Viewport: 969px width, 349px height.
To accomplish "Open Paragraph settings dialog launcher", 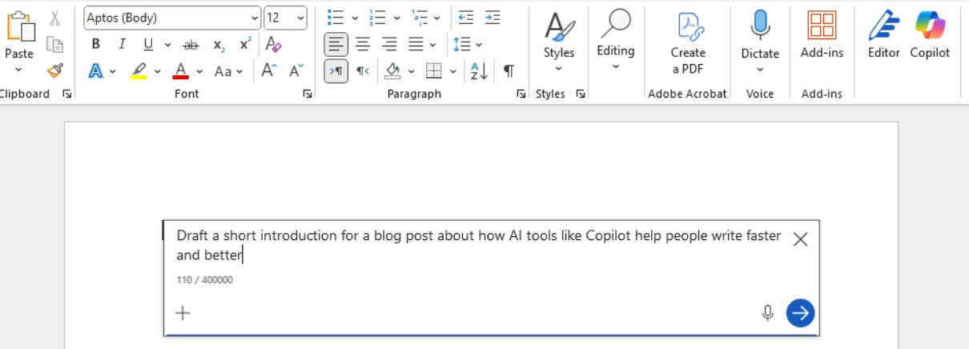I will (521, 94).
